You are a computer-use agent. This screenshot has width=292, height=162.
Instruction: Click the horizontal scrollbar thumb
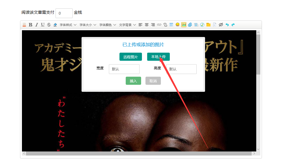(x=139, y=153)
